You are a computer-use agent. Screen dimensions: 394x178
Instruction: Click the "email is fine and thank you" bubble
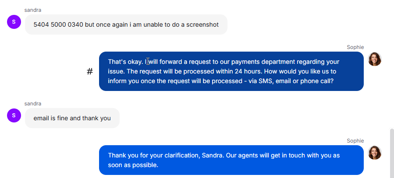[72, 118]
